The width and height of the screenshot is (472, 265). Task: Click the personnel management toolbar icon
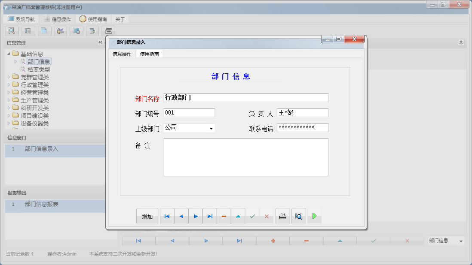(x=61, y=31)
